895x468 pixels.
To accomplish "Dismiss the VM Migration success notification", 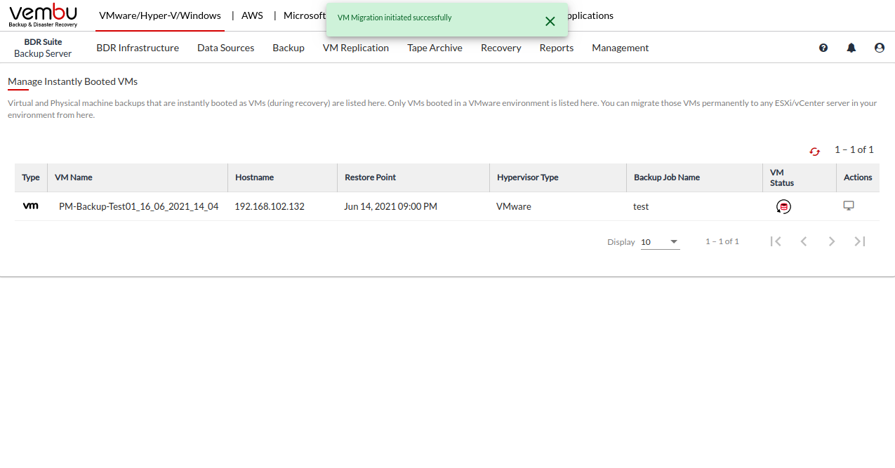I will pos(550,21).
